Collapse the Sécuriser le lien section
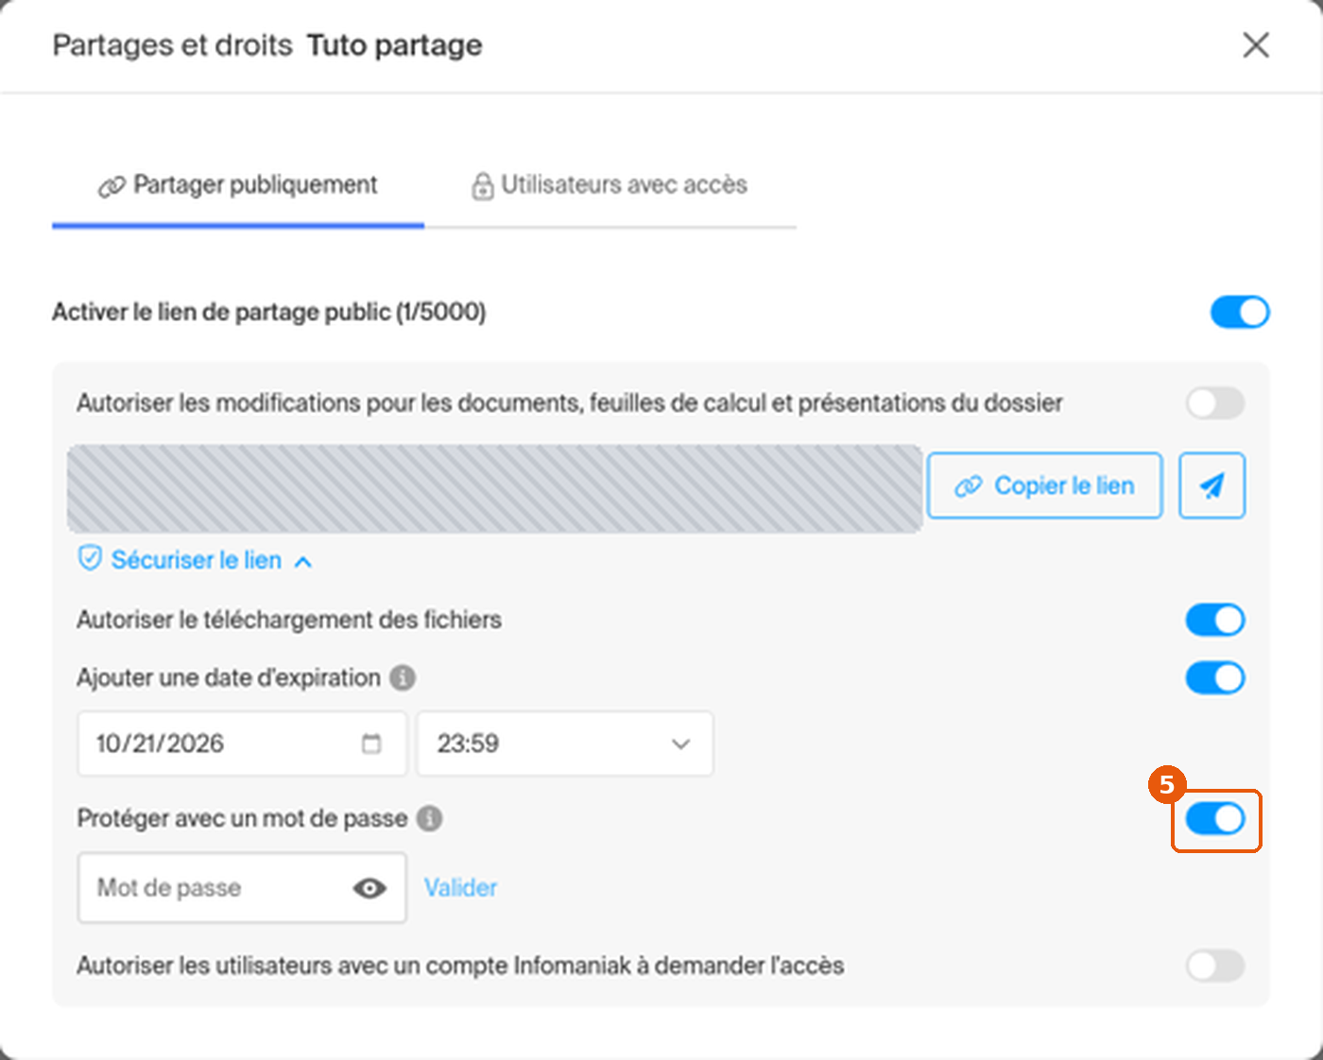1323x1060 pixels. [x=196, y=560]
